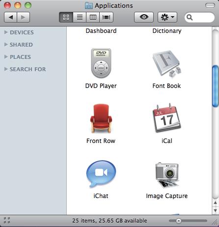This screenshot has height=227, width=219.
Task: Click the iChat name label
Action: [x=101, y=196]
